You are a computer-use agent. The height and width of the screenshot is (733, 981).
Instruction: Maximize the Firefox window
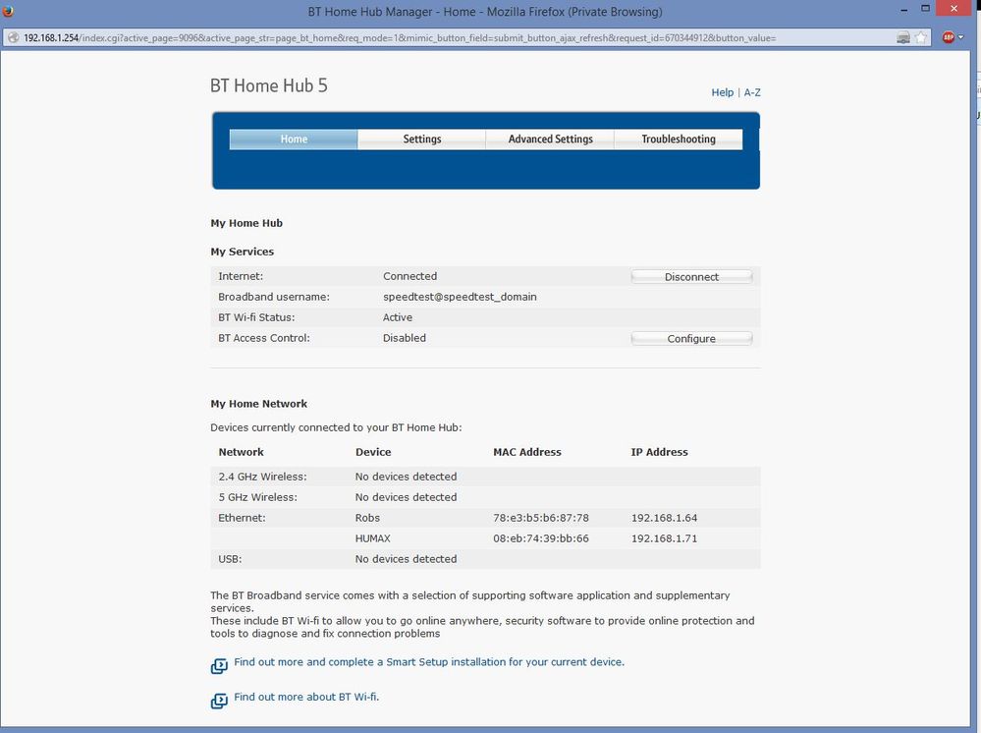925,9
